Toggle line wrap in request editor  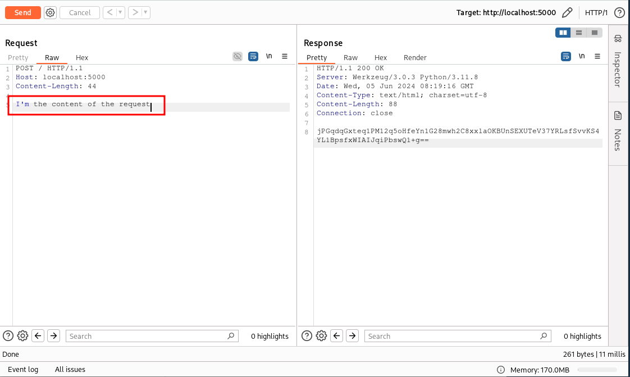pos(253,56)
